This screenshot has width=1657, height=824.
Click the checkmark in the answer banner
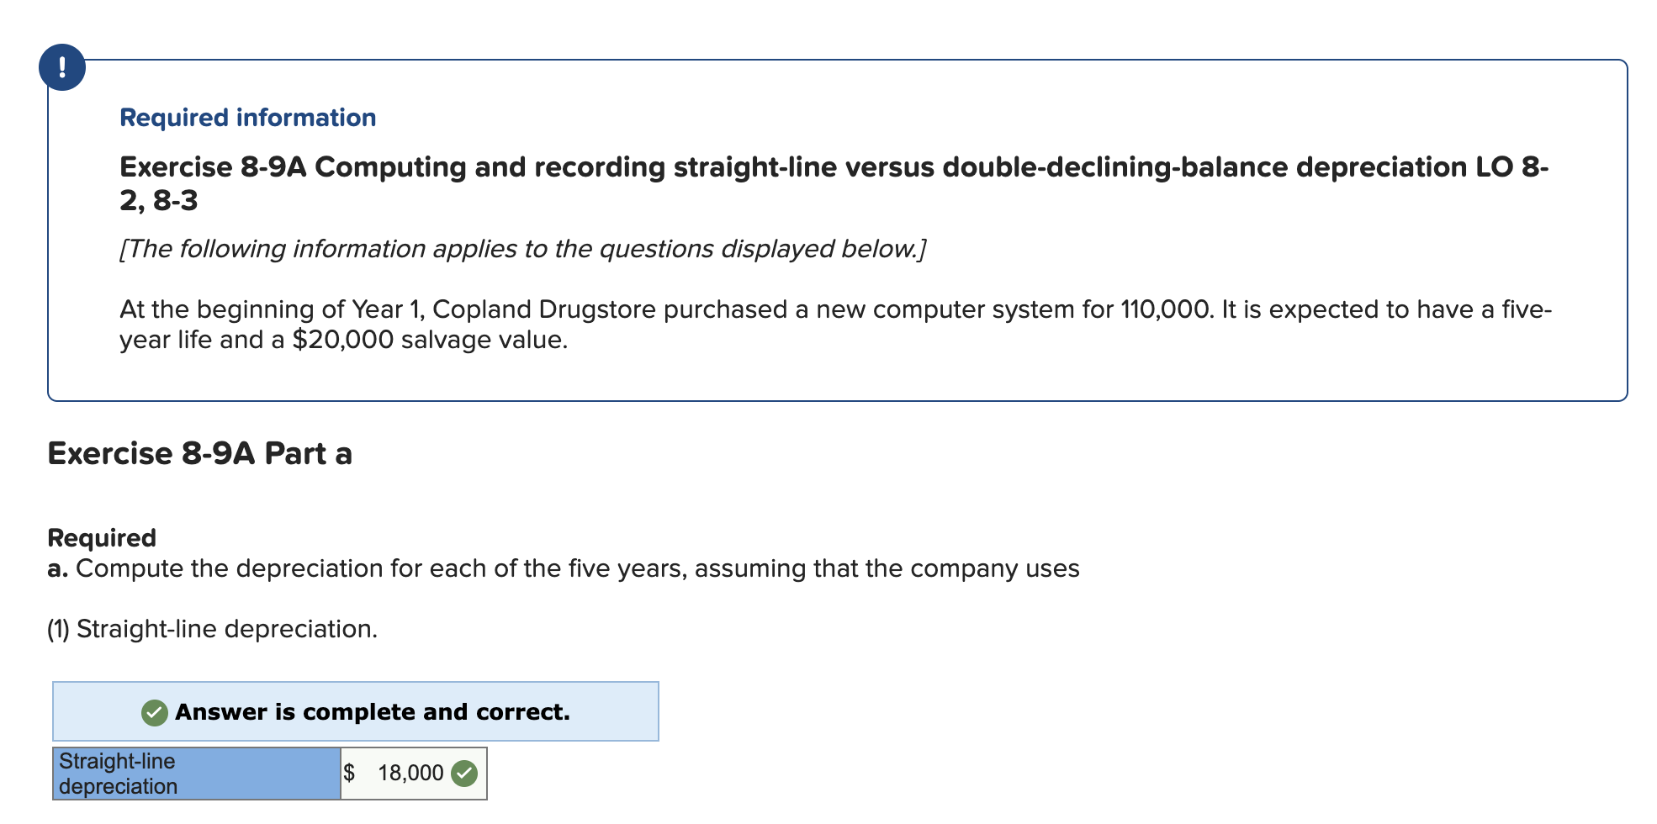click(x=154, y=711)
